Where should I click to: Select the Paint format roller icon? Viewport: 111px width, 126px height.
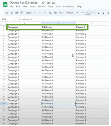pos(22,13)
